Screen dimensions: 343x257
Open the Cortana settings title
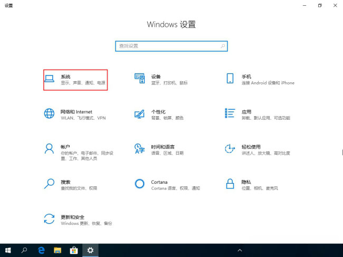(x=159, y=182)
